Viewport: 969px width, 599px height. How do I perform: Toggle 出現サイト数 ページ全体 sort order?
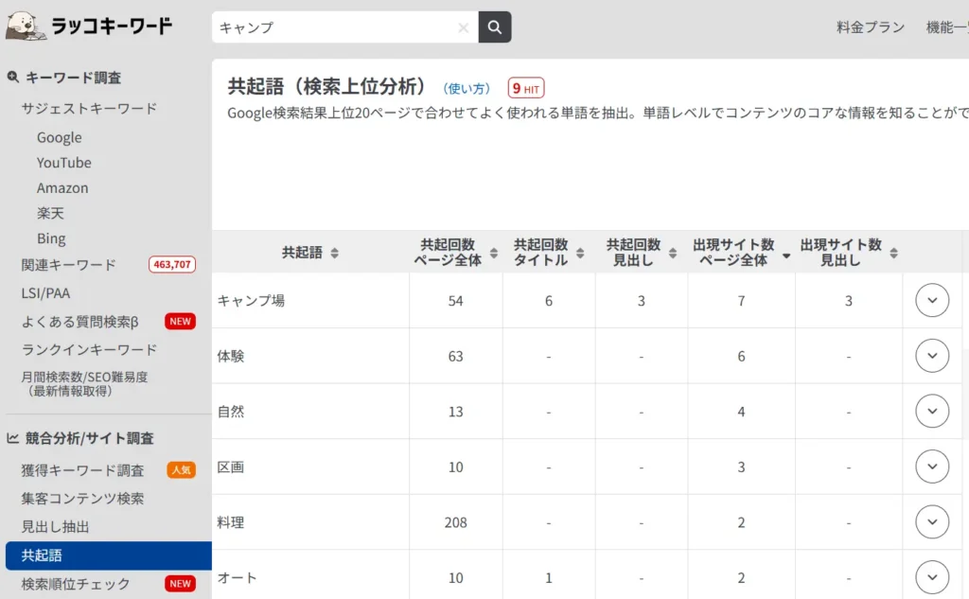pos(785,253)
